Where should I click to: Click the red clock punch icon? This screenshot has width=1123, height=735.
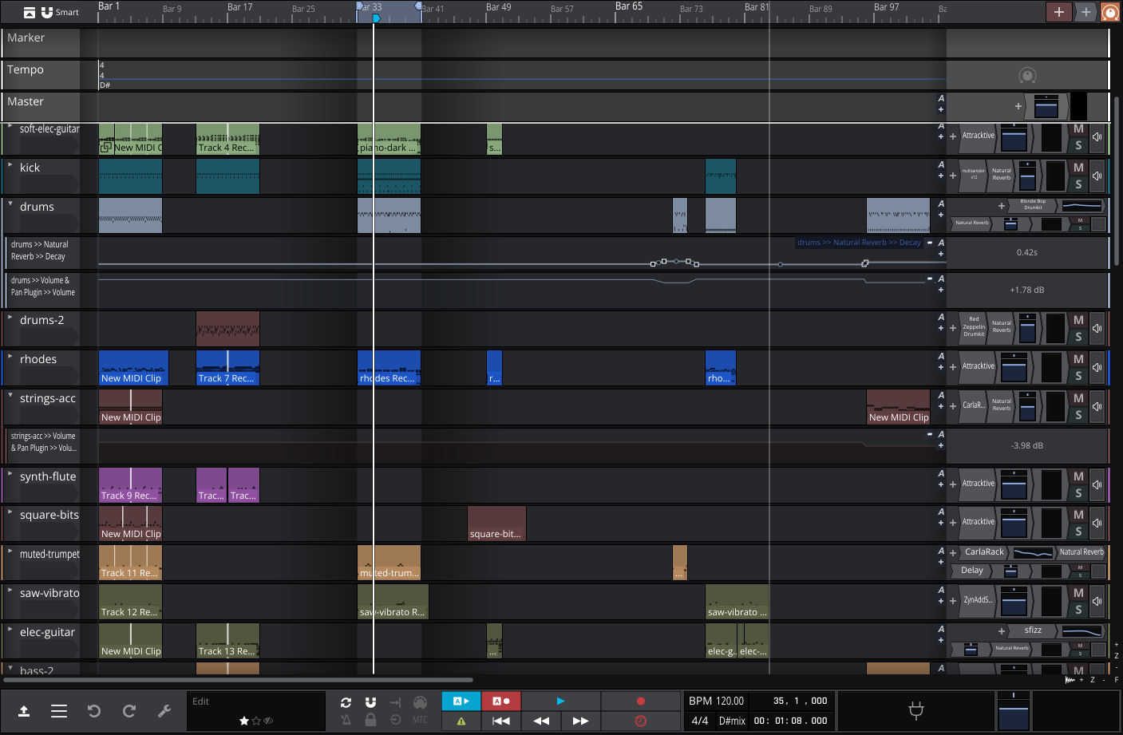pos(640,721)
